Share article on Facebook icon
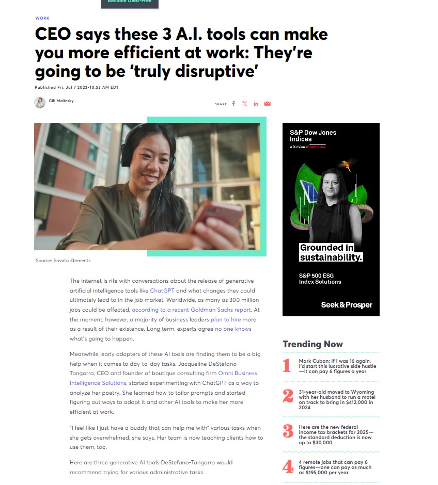The width and height of the screenshot is (438, 485). [233, 104]
